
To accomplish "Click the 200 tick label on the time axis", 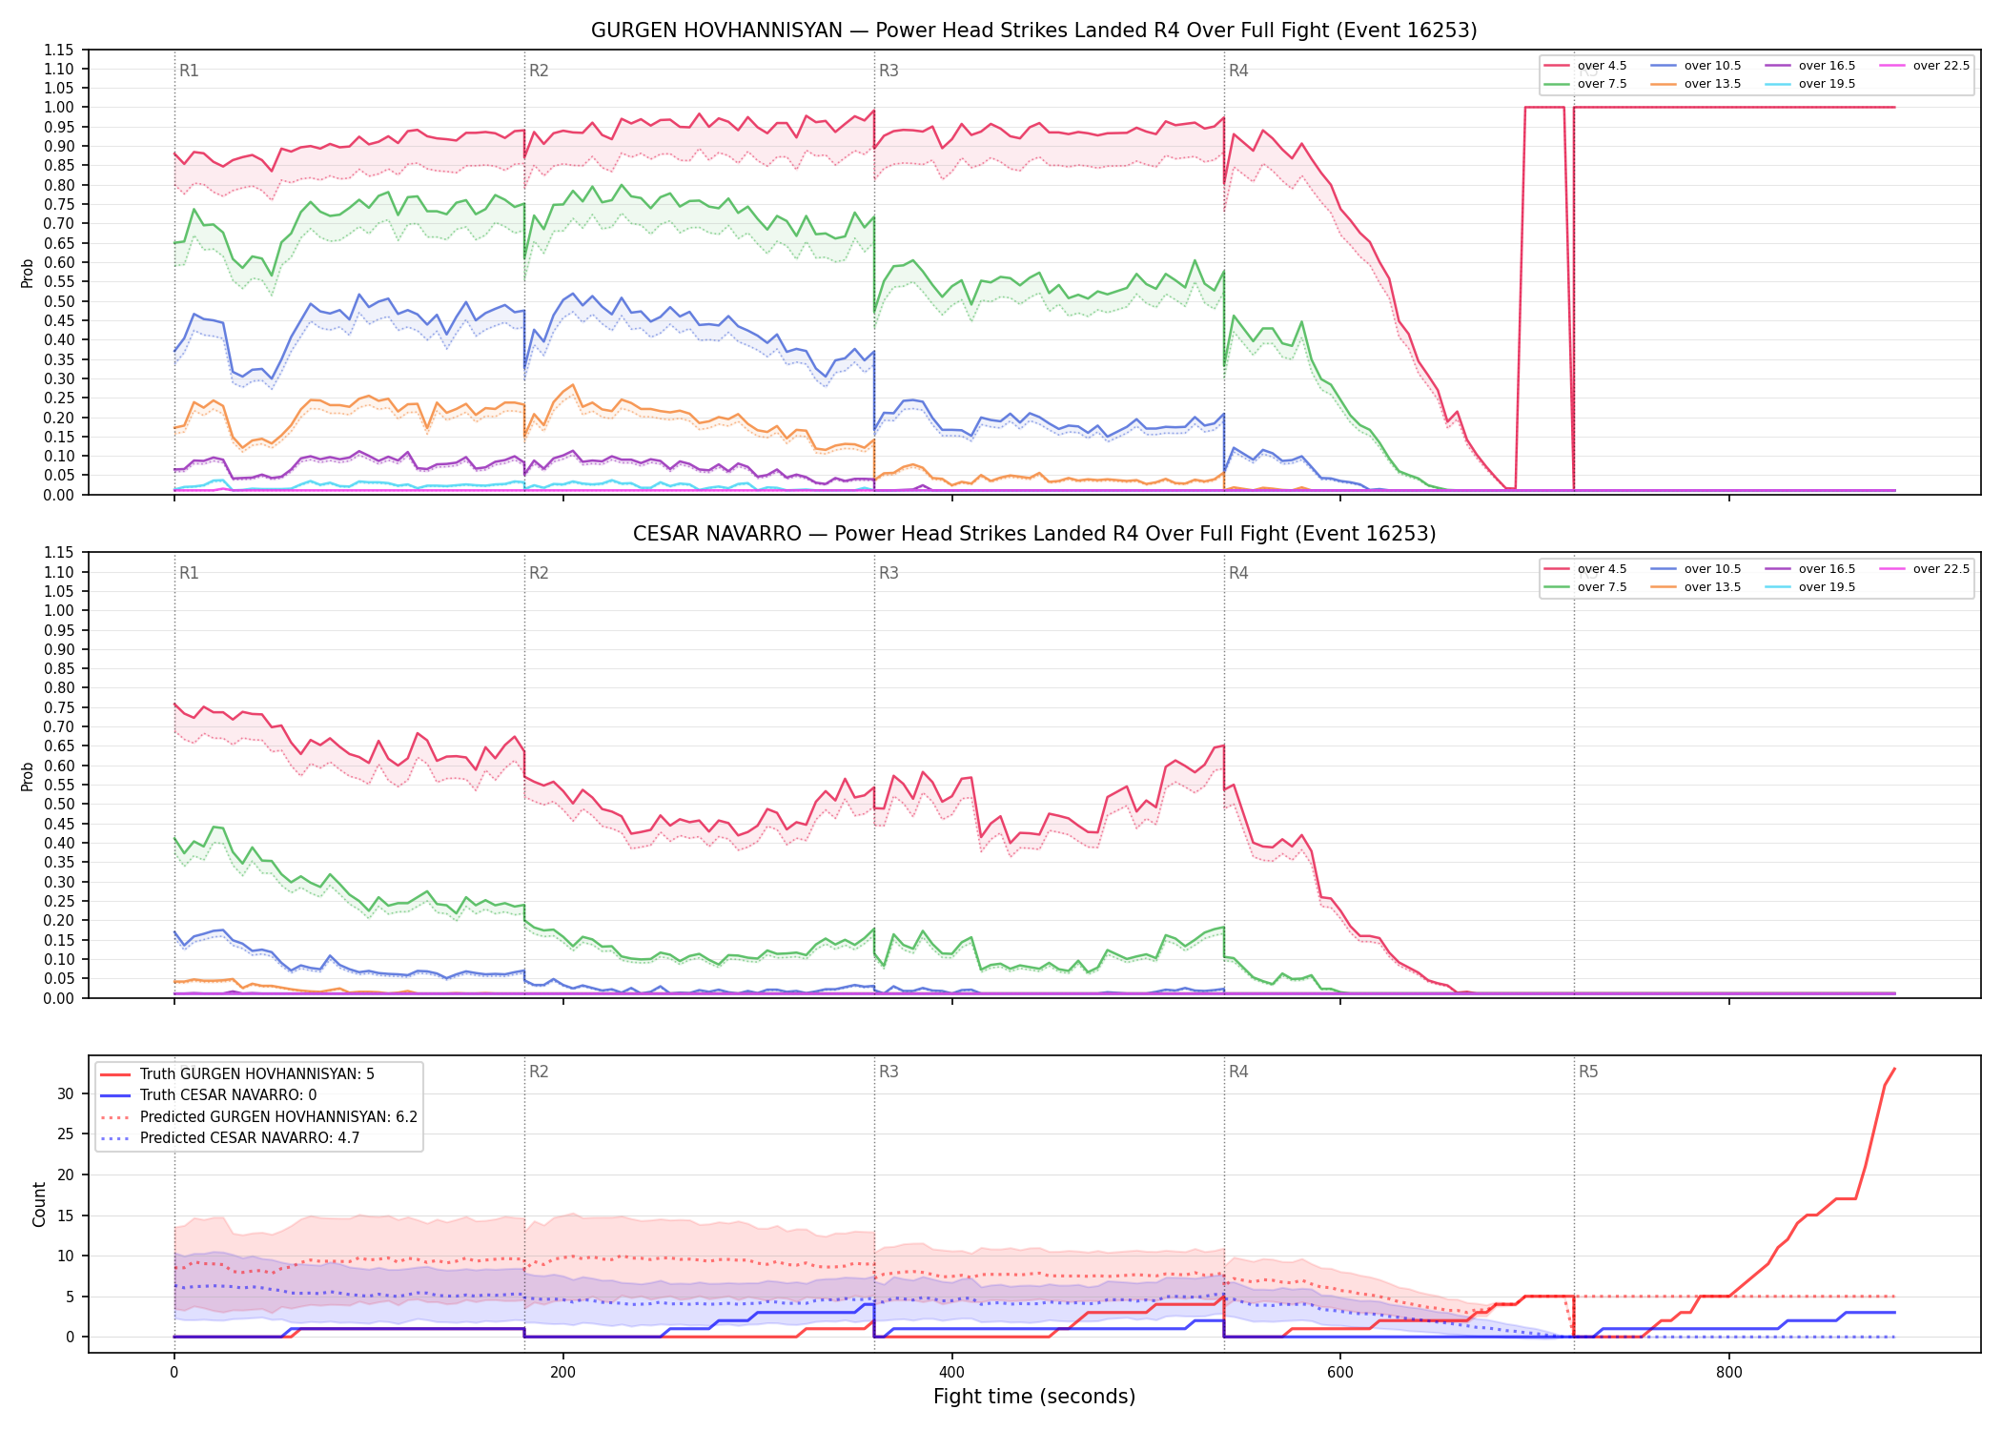I will pos(562,1373).
